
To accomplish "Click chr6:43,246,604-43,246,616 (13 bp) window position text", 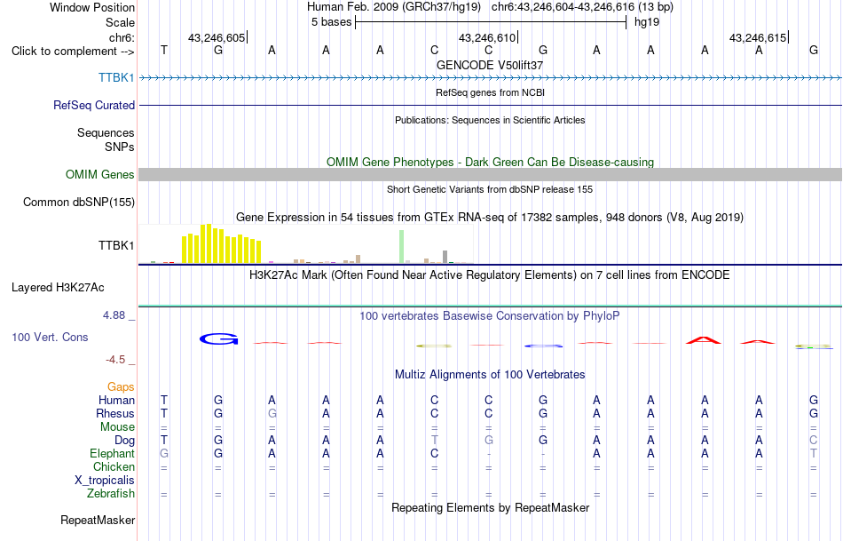I will point(582,7).
